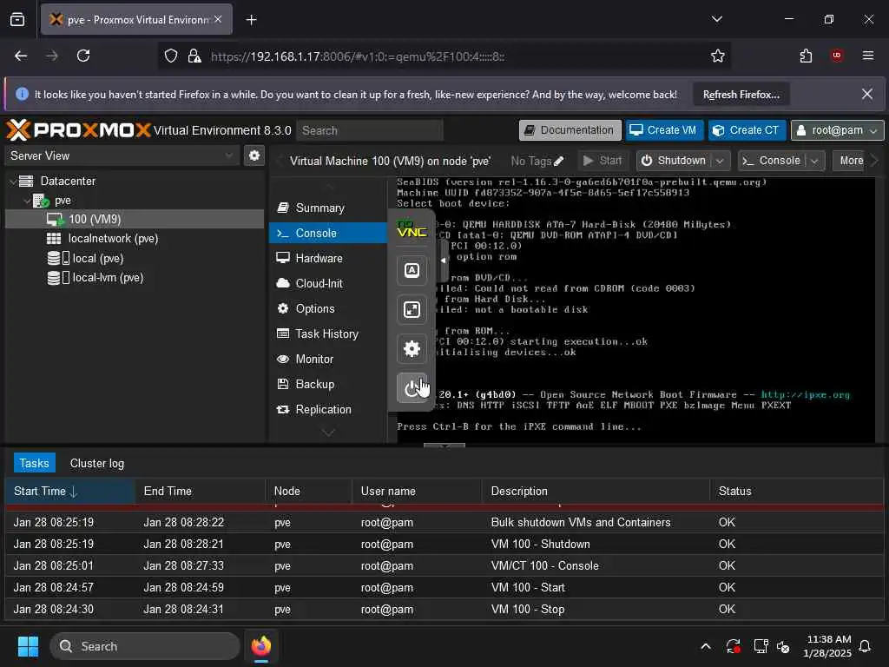Open tracking protection shield icon

(x=171, y=56)
